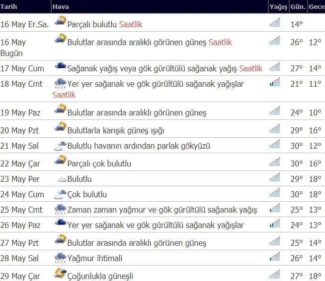Click 'Çok bulutlu' description on 24 May
Image resolution: width=325 pixels, height=281 pixels.
[87, 194]
